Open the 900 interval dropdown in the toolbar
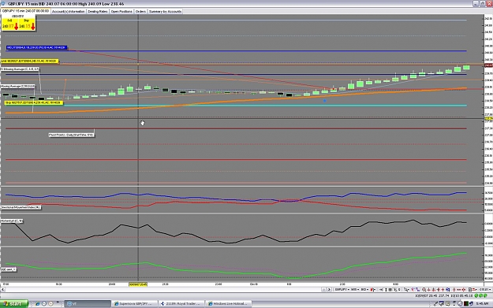 point(355,289)
